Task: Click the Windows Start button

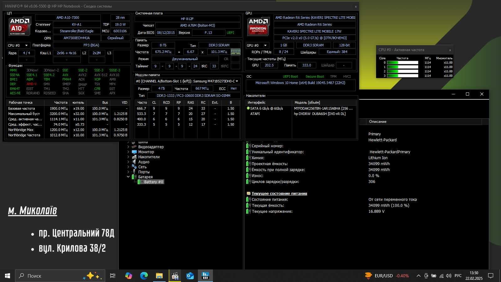Action: point(8,276)
